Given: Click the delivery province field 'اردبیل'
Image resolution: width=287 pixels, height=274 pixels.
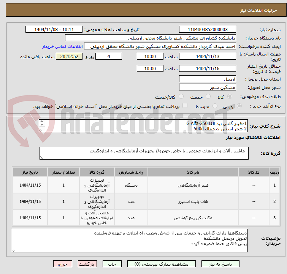Looking at the screenshot, I should pyautogui.click(x=208, y=79).
